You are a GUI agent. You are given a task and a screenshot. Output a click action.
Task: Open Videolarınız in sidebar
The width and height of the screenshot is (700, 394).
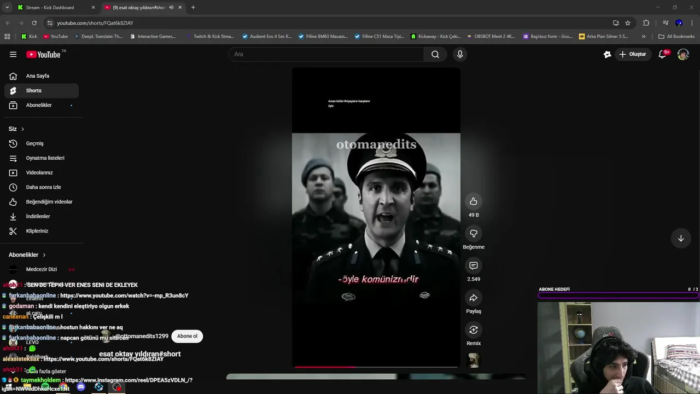tap(42, 173)
